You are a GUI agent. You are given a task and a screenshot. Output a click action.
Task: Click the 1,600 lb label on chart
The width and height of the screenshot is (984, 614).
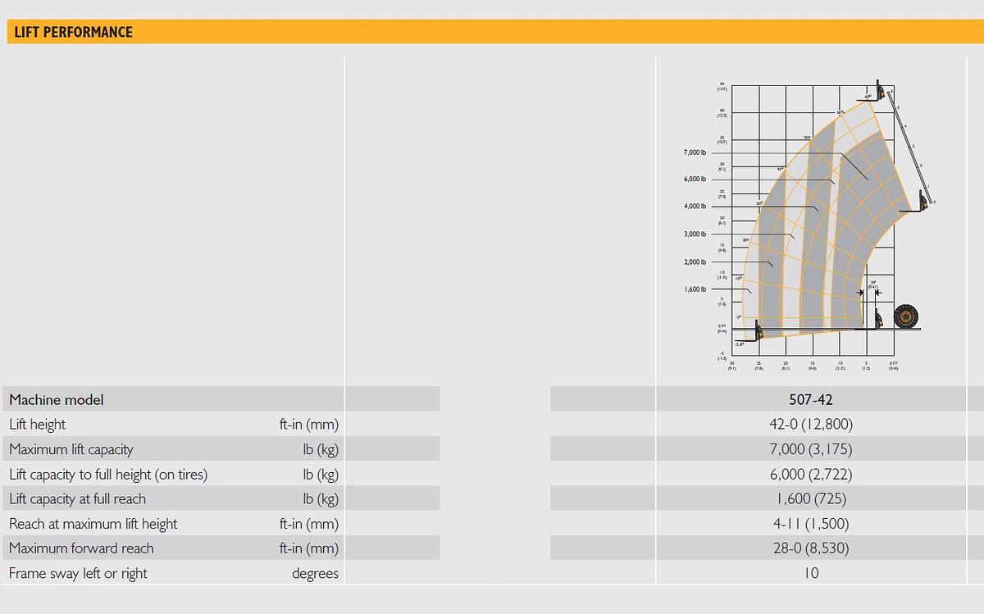click(694, 289)
